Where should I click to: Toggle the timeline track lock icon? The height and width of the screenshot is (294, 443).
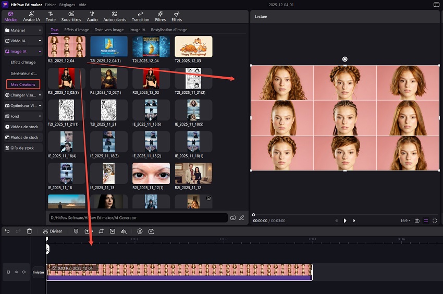coord(8,272)
